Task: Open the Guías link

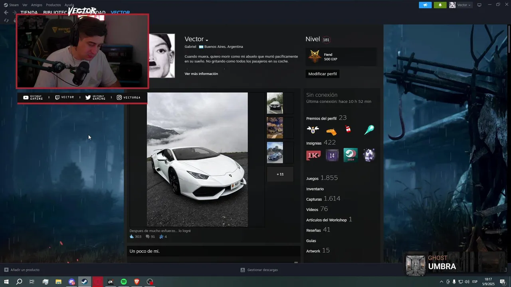Action: click(x=311, y=241)
